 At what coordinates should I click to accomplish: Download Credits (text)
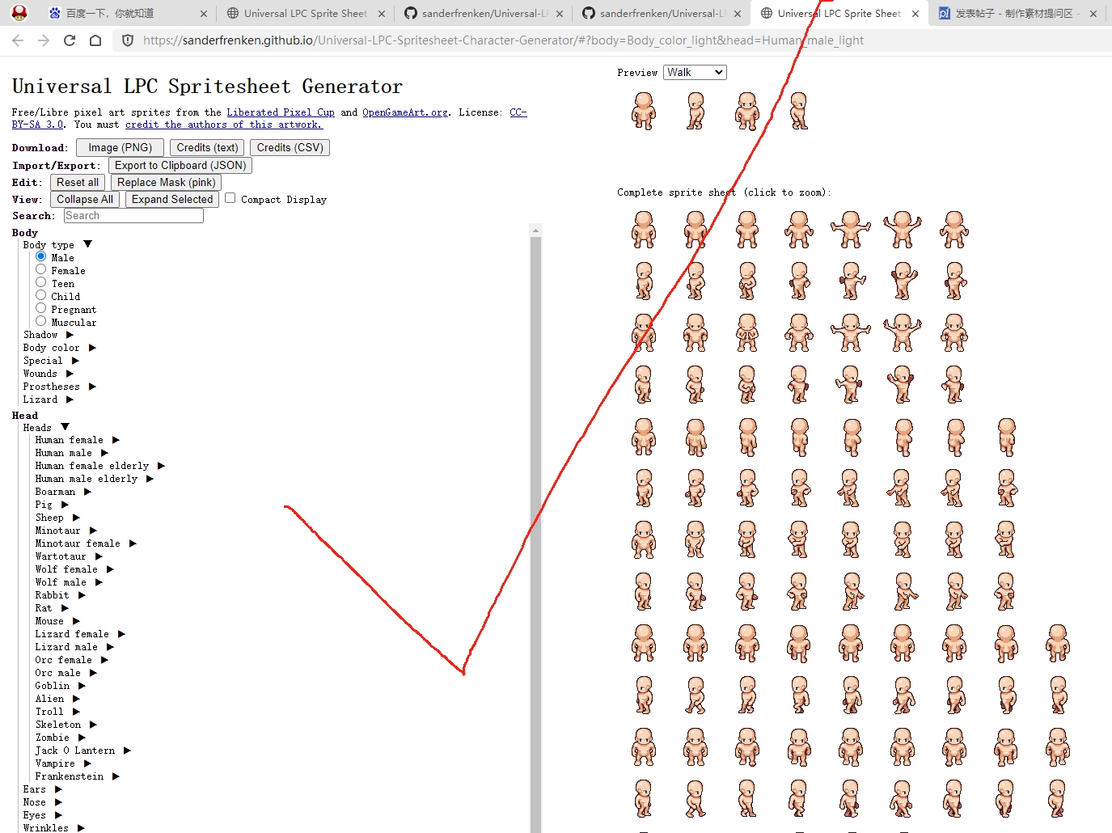click(207, 148)
